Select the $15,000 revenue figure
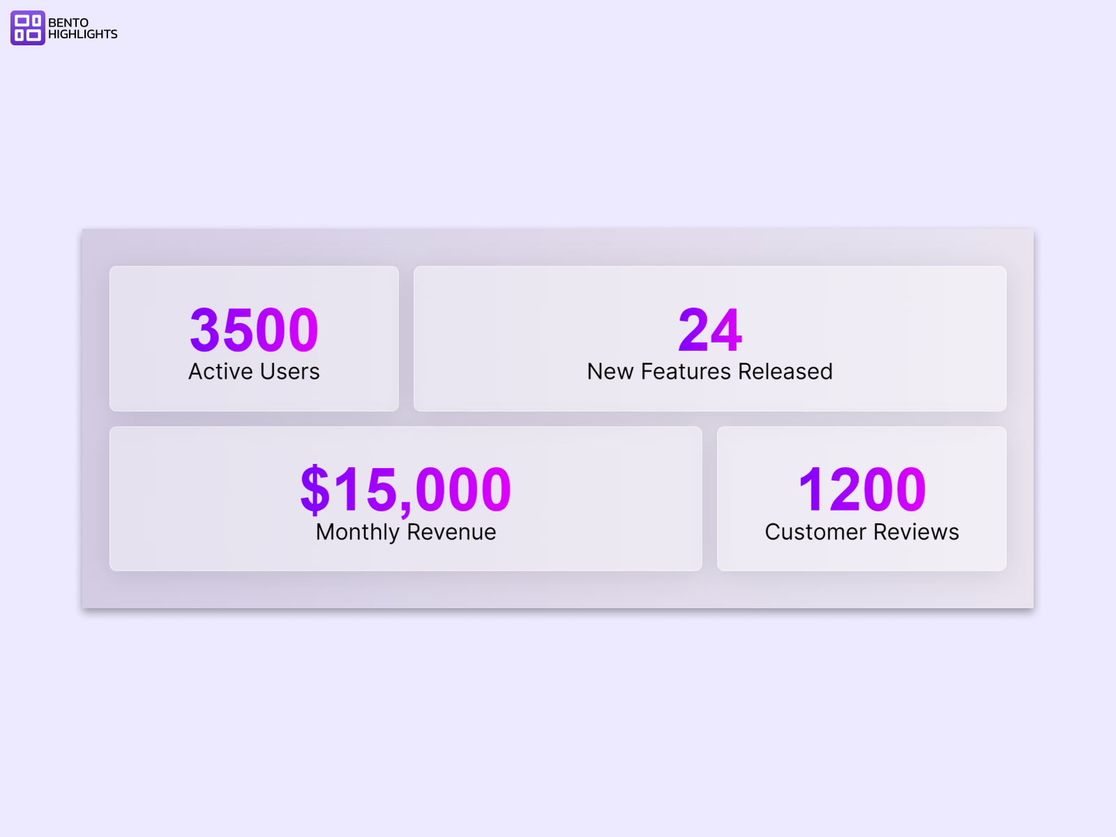This screenshot has width=1116, height=837. [406, 490]
